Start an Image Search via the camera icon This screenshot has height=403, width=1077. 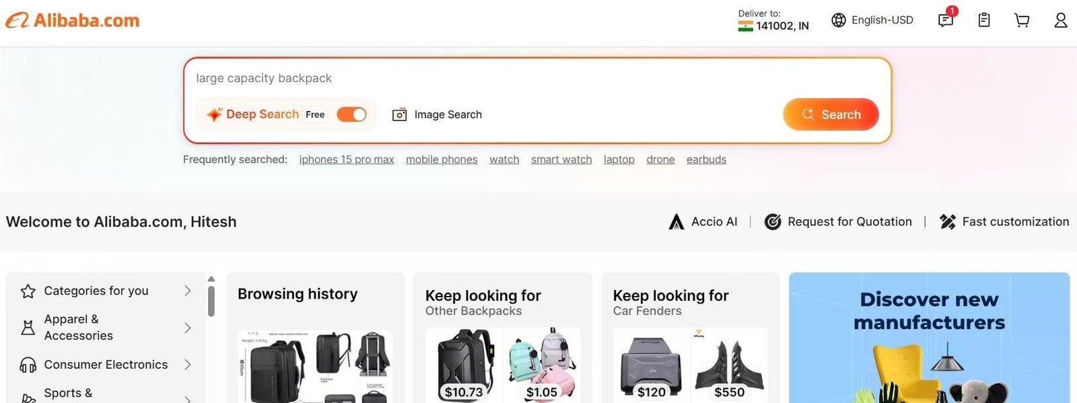tap(400, 114)
